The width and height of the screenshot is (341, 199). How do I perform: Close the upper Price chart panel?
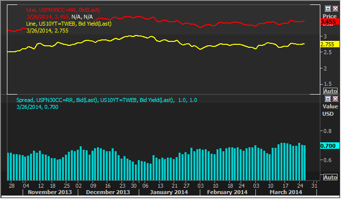pos(335,8)
